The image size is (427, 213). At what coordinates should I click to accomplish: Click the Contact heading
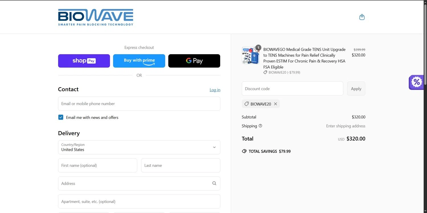pyautogui.click(x=68, y=89)
